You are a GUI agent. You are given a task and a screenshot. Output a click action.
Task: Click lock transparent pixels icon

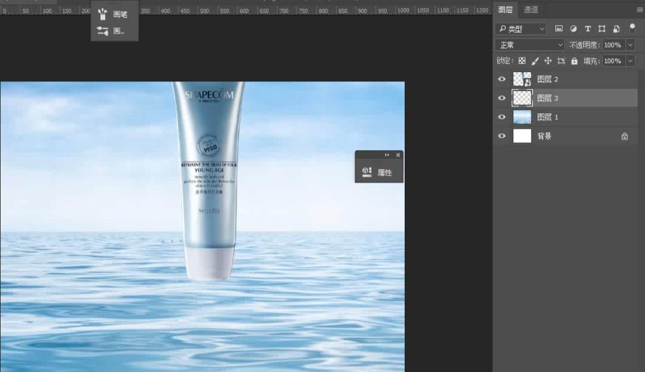coord(522,61)
